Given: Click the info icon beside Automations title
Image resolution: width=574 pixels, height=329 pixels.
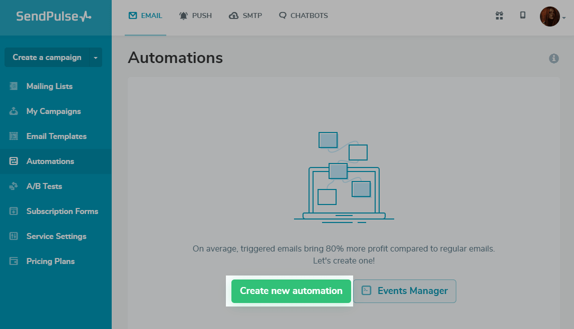Looking at the screenshot, I should coord(554,58).
